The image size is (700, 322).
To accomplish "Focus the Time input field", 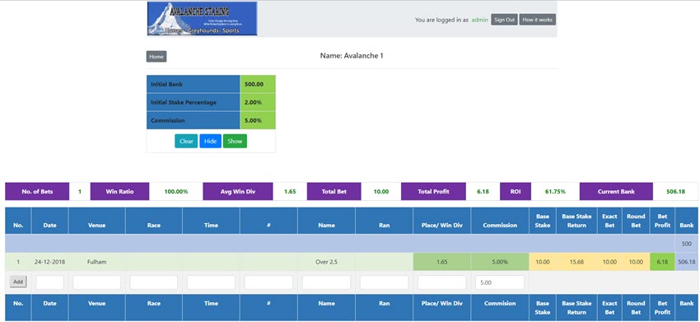I will pyautogui.click(x=211, y=282).
